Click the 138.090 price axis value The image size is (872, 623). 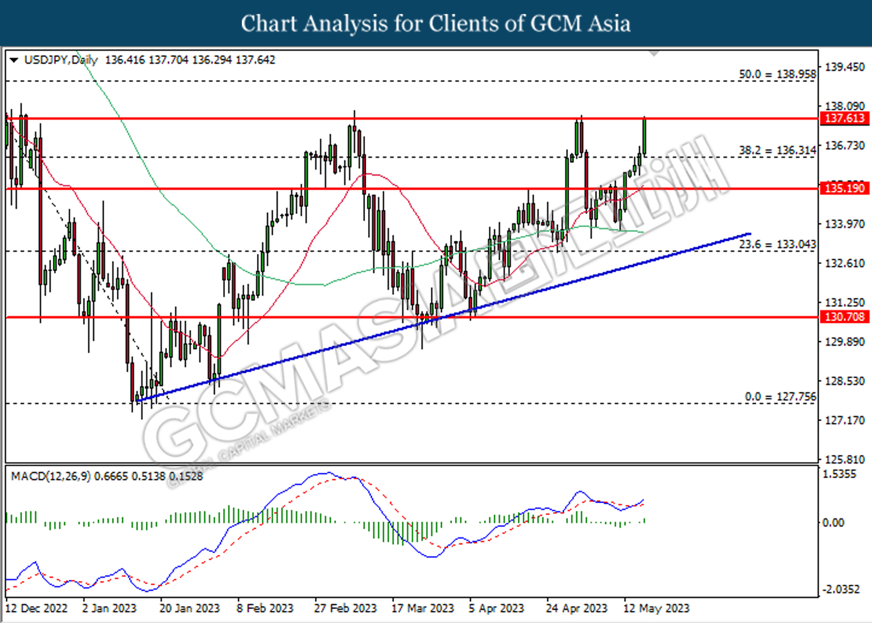pyautogui.click(x=845, y=106)
